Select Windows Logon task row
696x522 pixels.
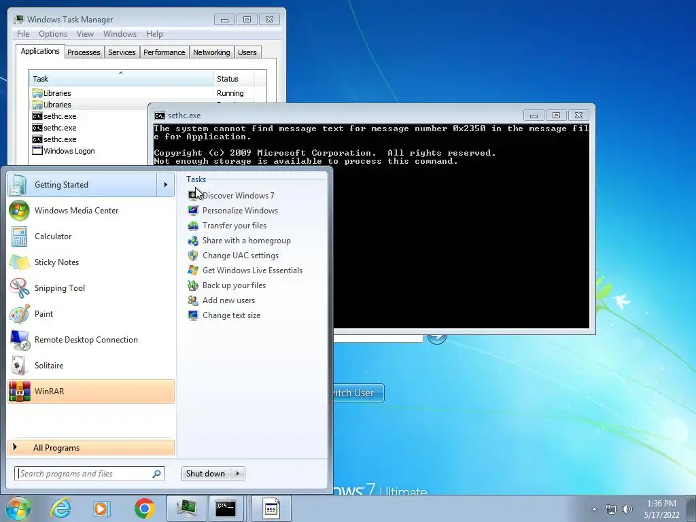89,151
